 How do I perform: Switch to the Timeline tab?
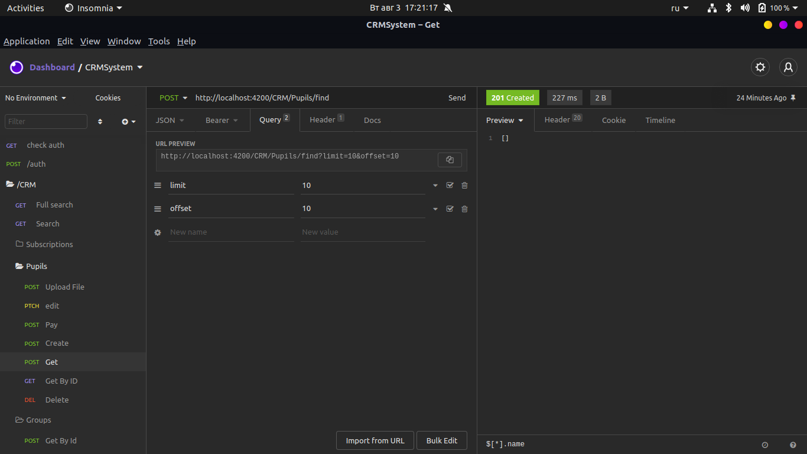click(x=660, y=120)
